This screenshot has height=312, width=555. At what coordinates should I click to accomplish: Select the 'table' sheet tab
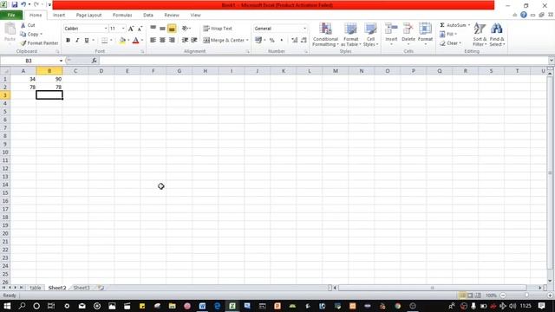point(35,288)
